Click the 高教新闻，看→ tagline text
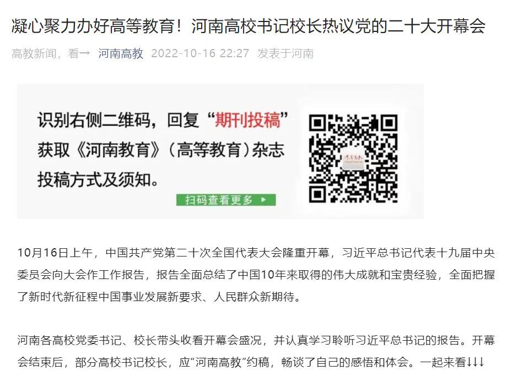Viewport: 507px width, 382px height. (x=51, y=53)
